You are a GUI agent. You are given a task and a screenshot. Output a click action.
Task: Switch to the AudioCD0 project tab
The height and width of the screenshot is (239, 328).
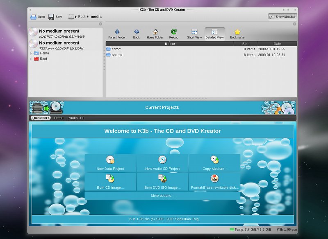(x=76, y=118)
